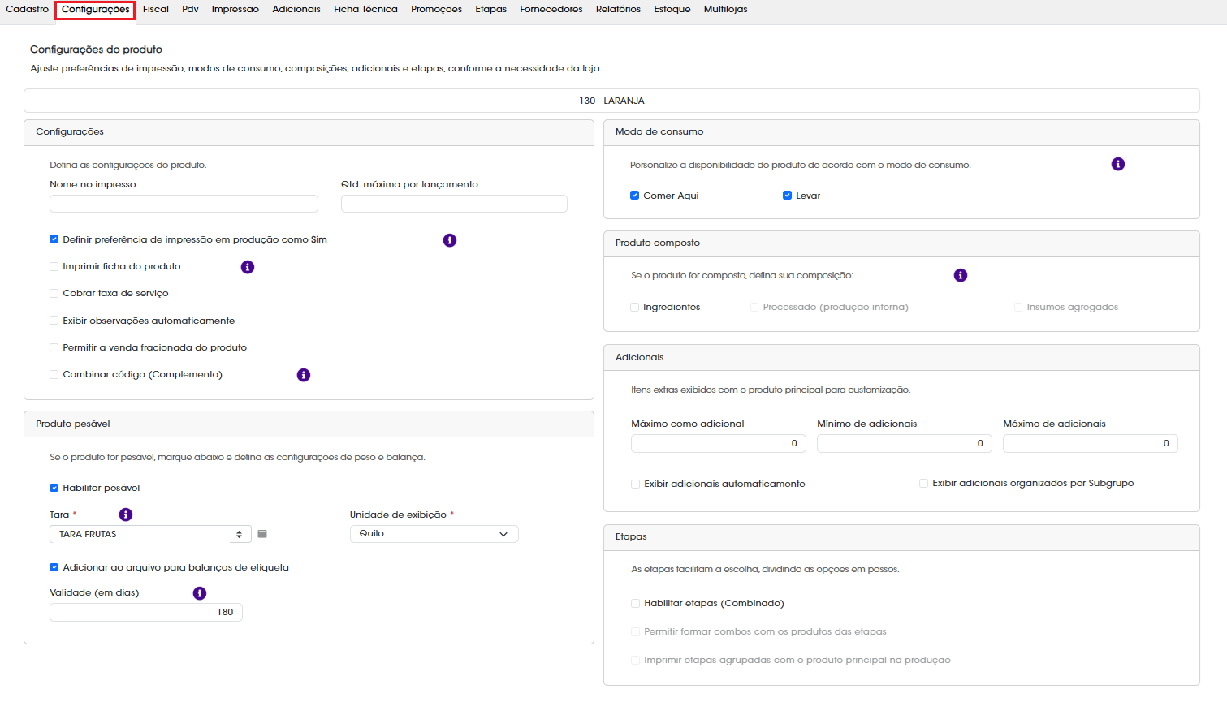The height and width of the screenshot is (702, 1227).
Task: Show info for Combinar código (Complemento)
Action: pyautogui.click(x=304, y=375)
